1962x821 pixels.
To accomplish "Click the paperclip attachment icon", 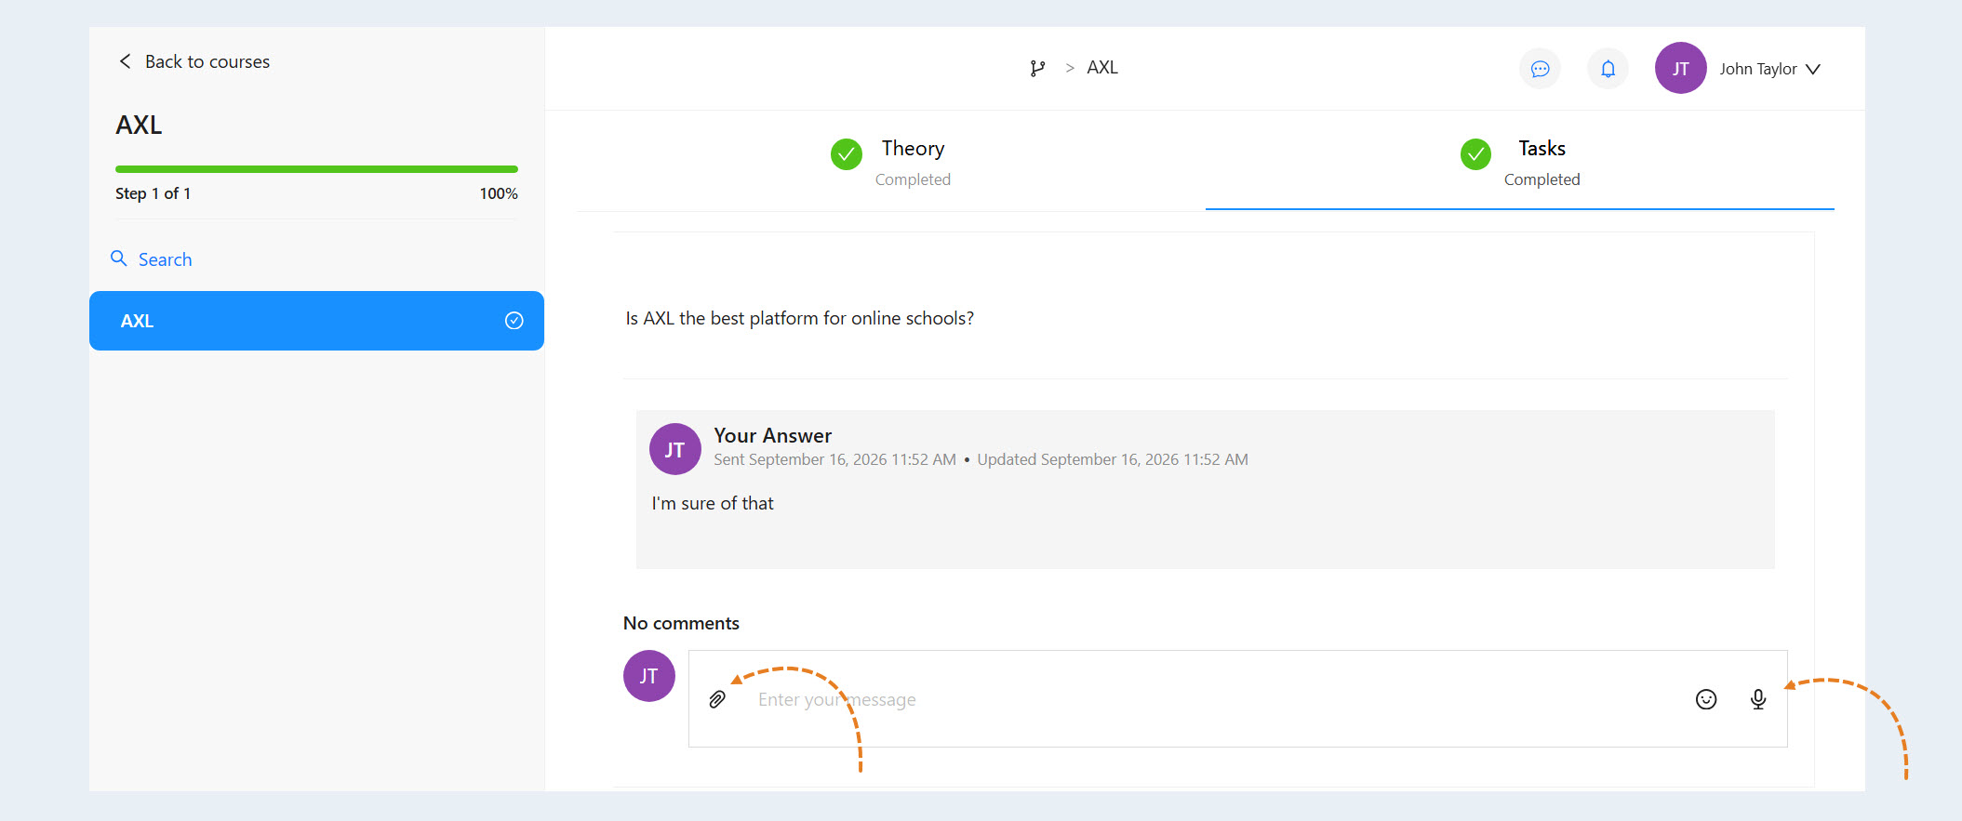I will coord(717,699).
